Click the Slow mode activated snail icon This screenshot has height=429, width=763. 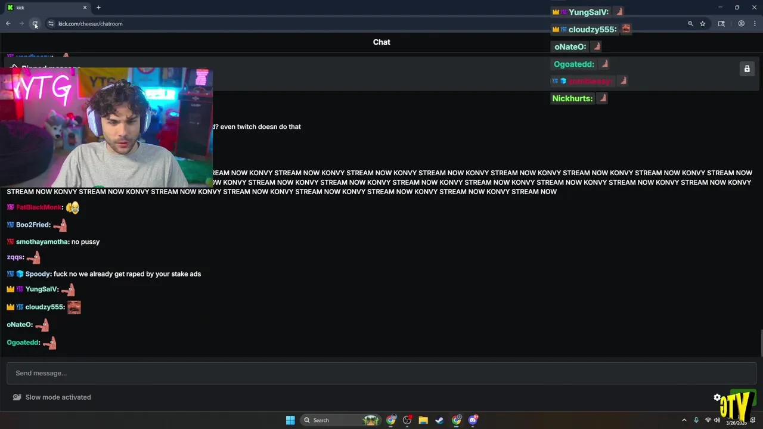tap(17, 397)
